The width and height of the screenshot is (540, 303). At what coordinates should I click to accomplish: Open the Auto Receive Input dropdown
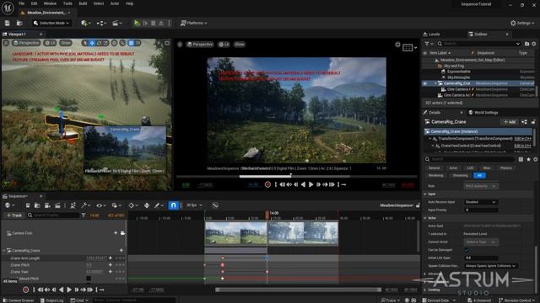[x=481, y=202]
